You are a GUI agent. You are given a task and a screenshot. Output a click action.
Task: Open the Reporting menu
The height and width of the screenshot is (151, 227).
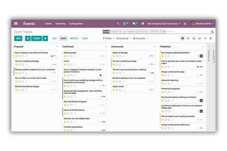click(60, 24)
